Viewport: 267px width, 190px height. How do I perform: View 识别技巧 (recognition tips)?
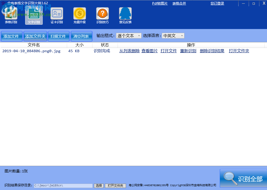pos(102,15)
